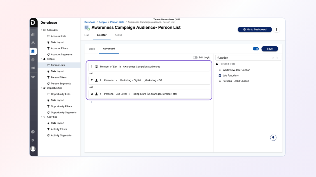
Task: Switch to the Detail tab
Action: coord(118,35)
